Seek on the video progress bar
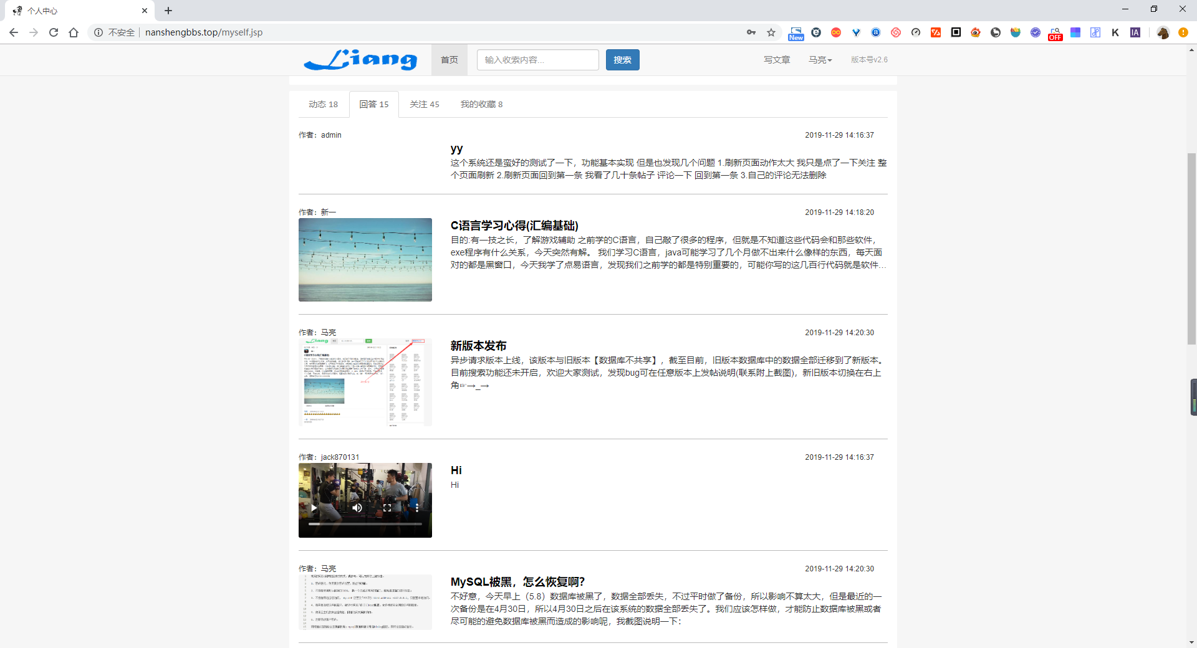 point(365,524)
